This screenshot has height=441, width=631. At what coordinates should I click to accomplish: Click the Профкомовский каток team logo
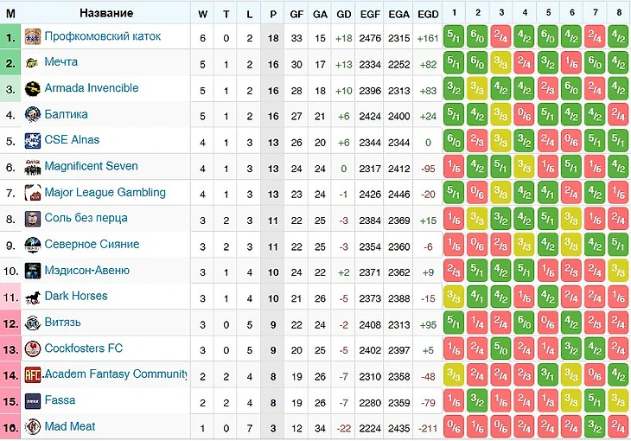32,36
